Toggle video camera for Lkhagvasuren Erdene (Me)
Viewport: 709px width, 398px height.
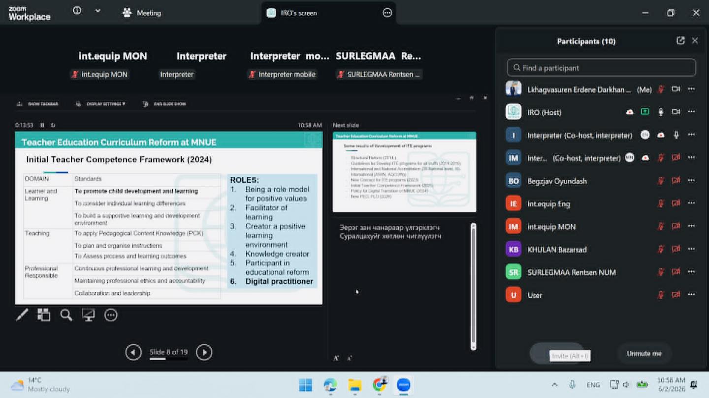click(x=676, y=89)
